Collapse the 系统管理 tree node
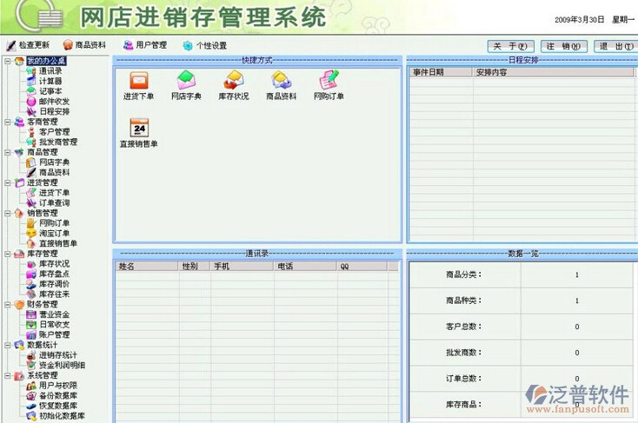Image resolution: width=638 pixels, height=423 pixels. coord(7,375)
